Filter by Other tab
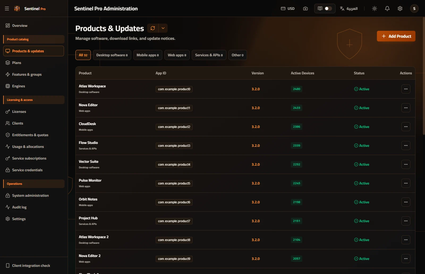425x274 pixels. coord(237,55)
